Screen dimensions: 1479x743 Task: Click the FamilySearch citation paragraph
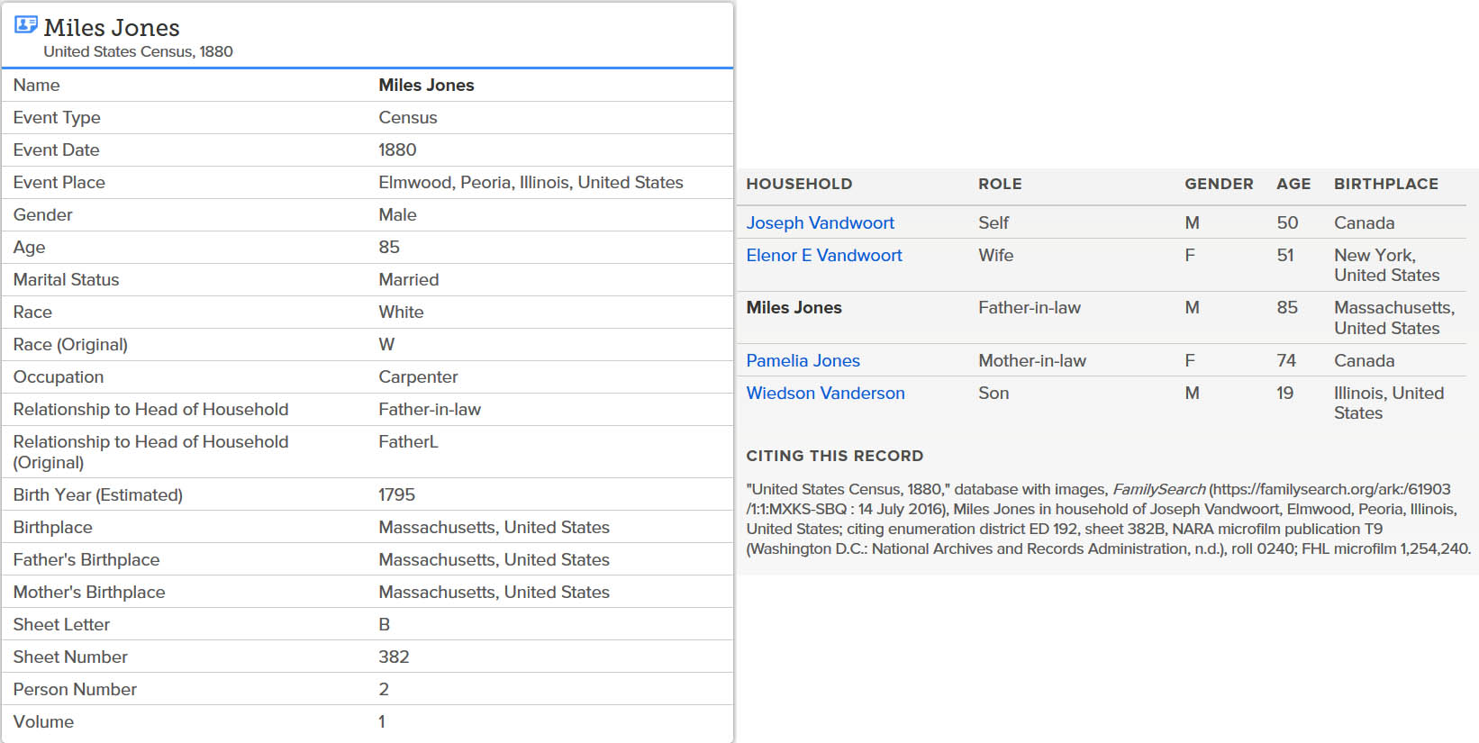point(1108,519)
